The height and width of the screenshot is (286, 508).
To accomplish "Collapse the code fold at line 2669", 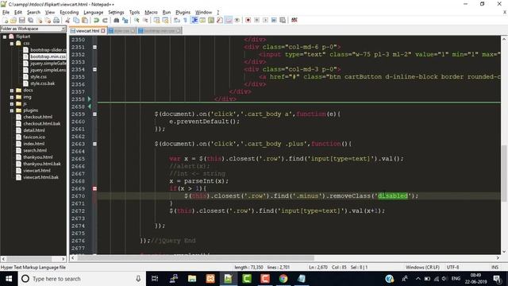I will 94,189.
